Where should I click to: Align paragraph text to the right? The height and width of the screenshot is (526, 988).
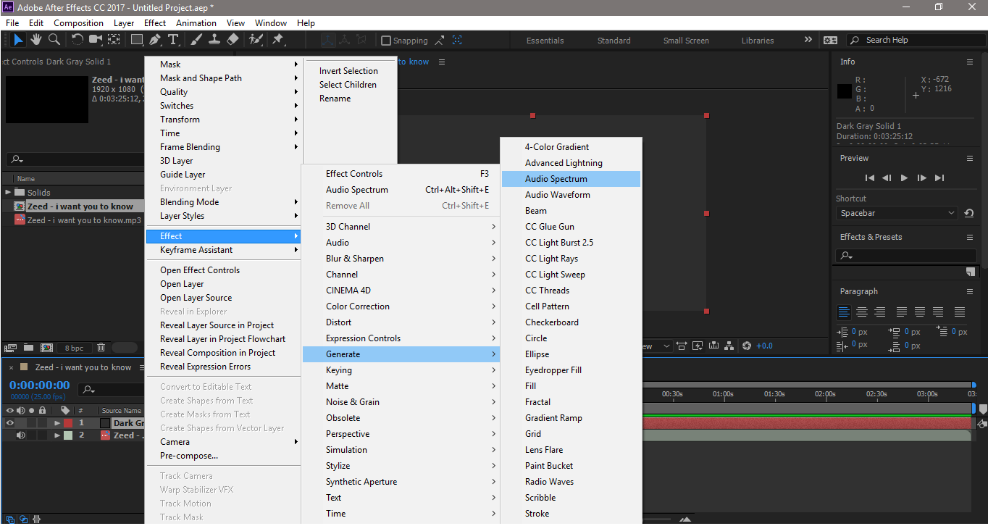880,312
